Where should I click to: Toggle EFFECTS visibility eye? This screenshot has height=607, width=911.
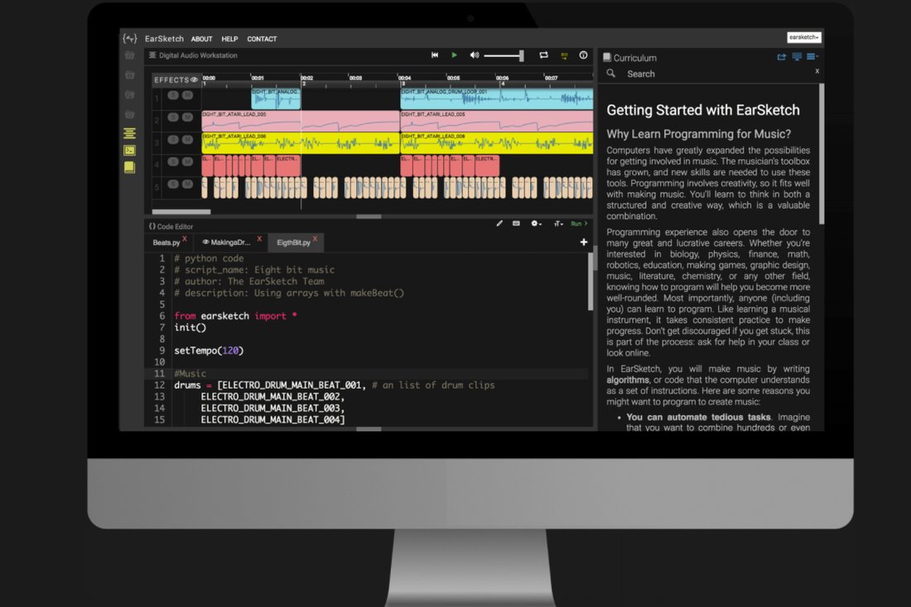194,79
